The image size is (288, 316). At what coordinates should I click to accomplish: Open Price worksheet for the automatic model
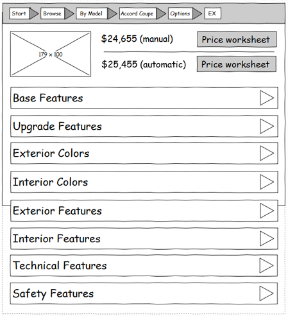pyautogui.click(x=236, y=64)
